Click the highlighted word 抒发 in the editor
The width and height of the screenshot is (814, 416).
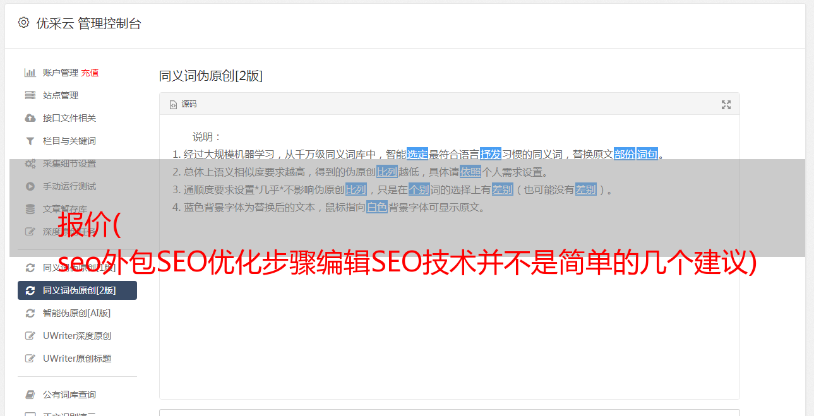[x=491, y=154]
